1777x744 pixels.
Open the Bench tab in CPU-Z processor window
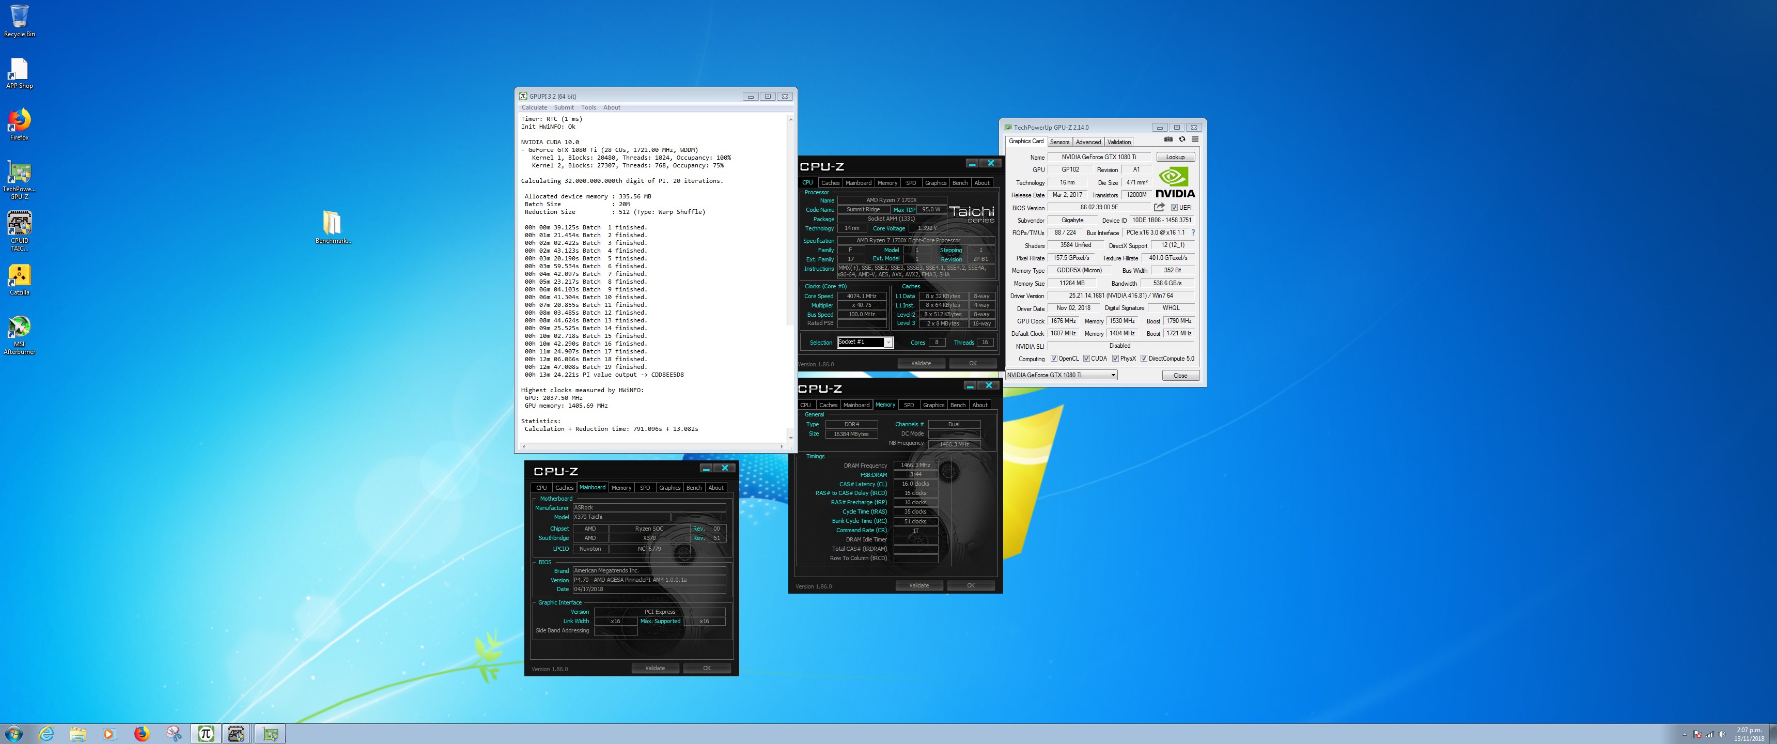coord(960,183)
